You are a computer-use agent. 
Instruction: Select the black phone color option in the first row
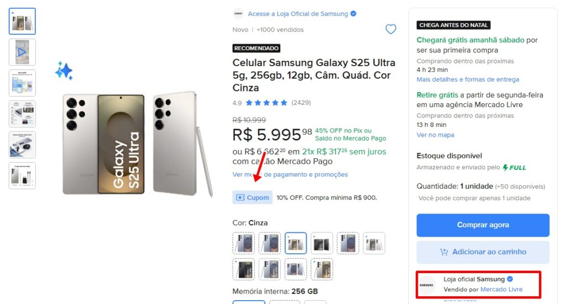tap(322, 243)
